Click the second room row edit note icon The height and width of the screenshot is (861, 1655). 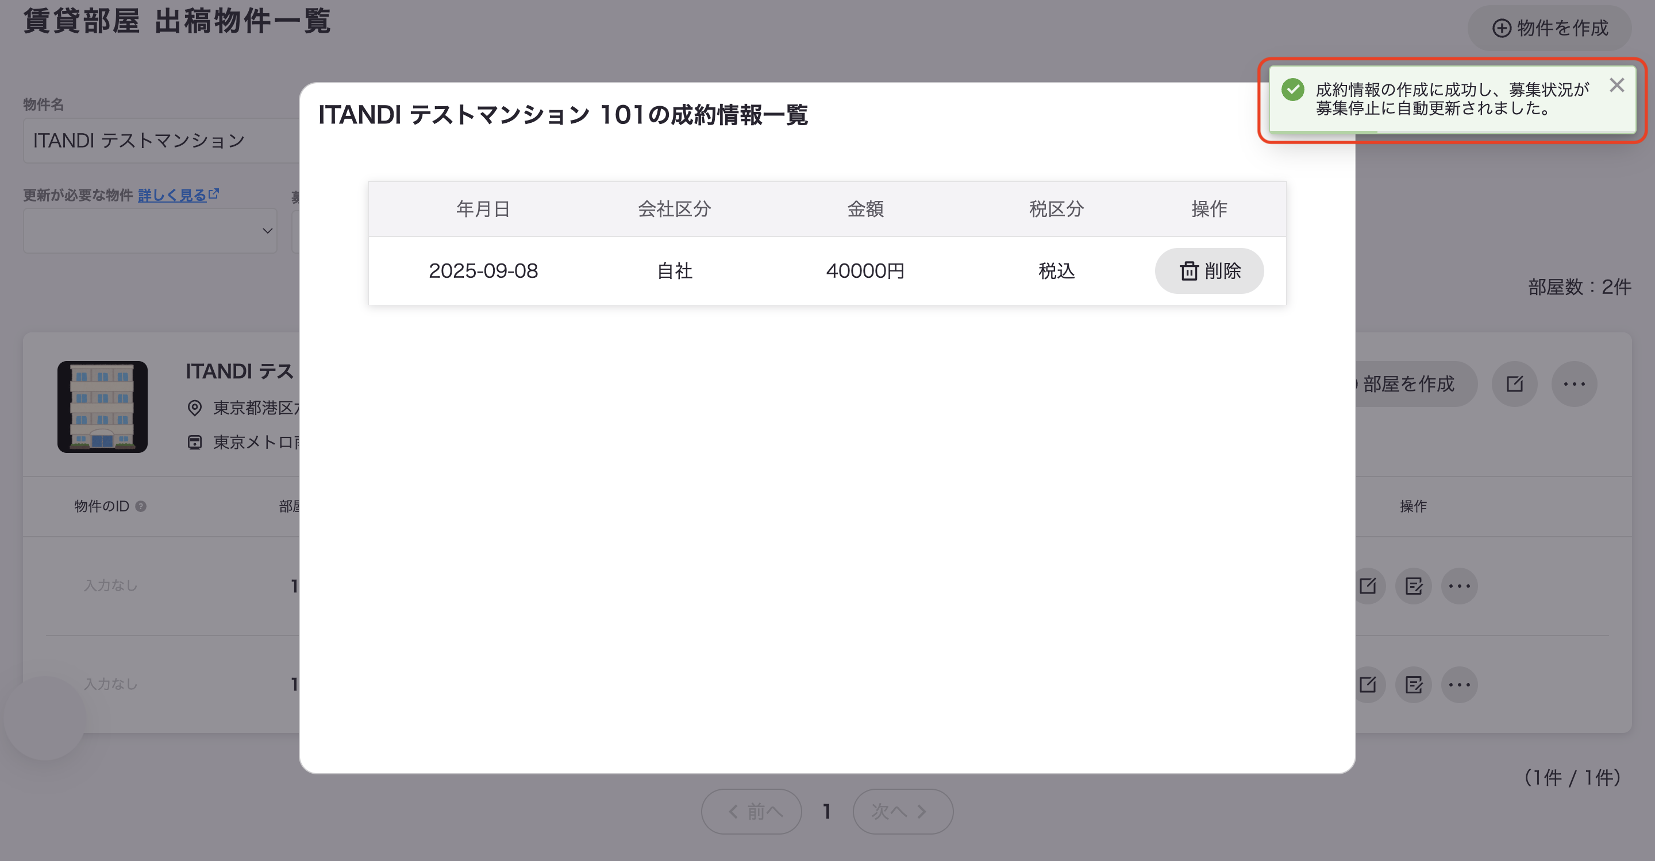1414,685
